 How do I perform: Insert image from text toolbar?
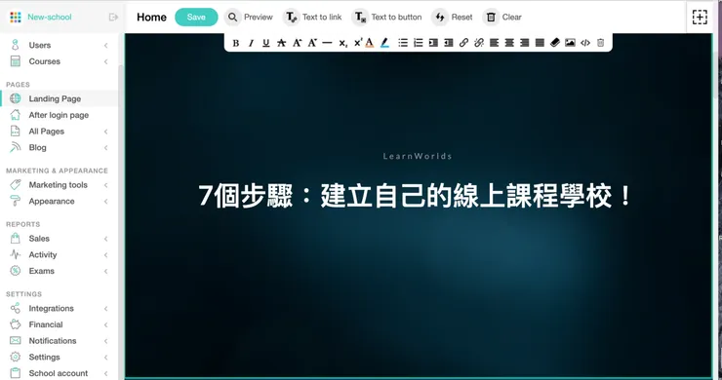[x=570, y=43]
